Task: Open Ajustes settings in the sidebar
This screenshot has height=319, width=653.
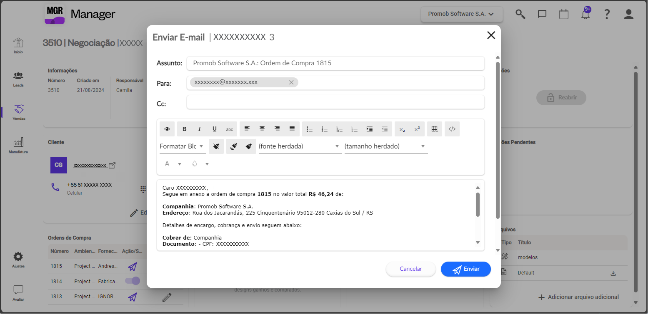Action: pos(18,260)
